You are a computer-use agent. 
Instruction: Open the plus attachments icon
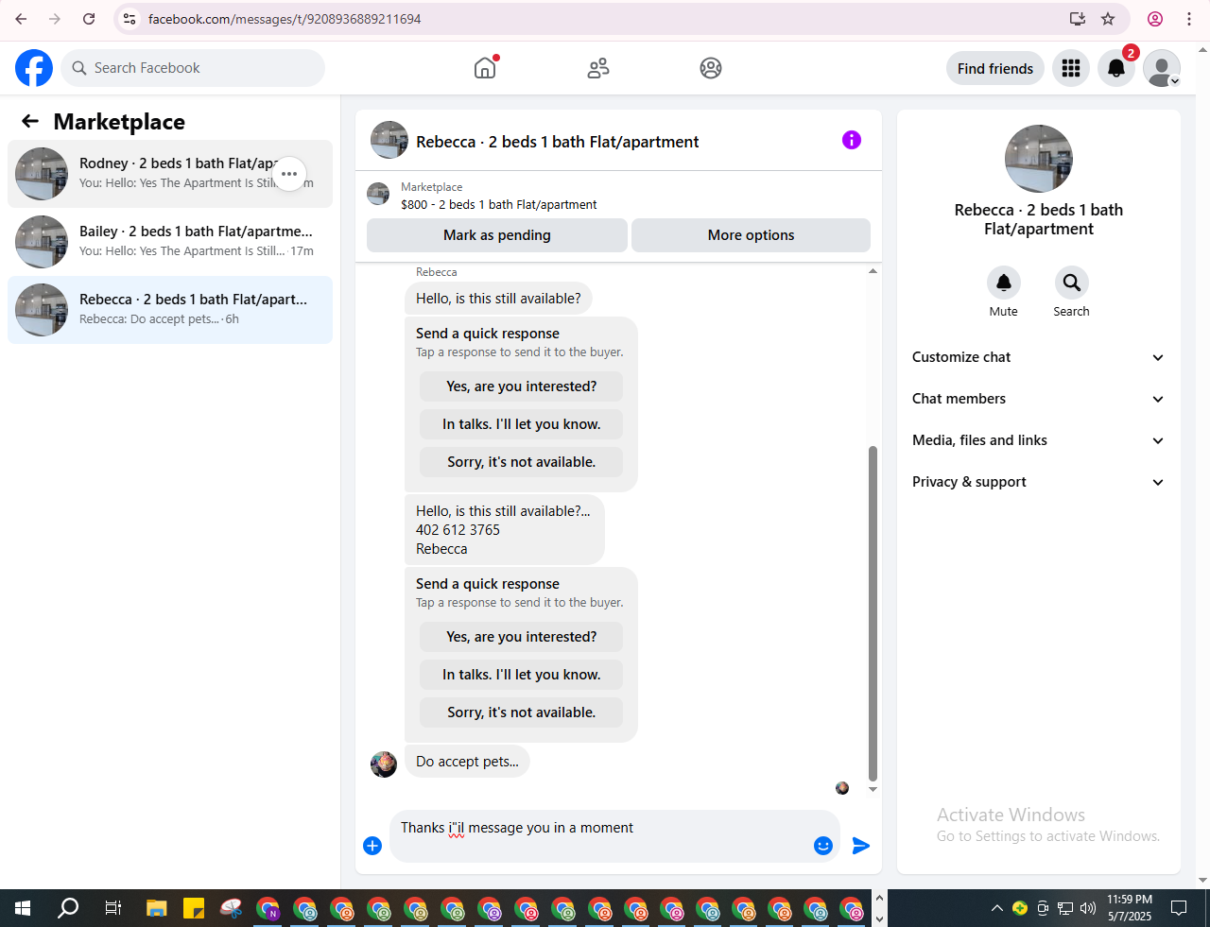(372, 846)
